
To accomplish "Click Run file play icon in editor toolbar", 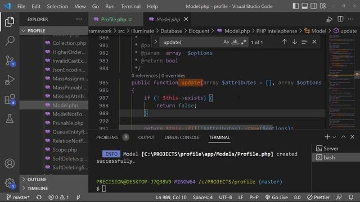I will point(330,20).
